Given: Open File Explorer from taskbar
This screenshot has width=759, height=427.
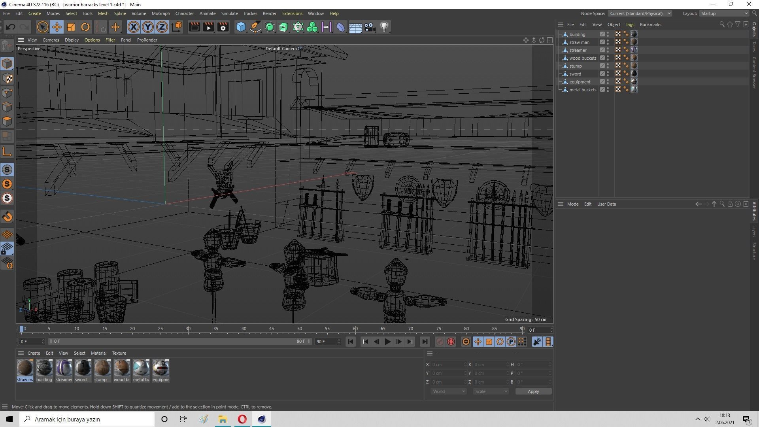Looking at the screenshot, I should pos(223,419).
